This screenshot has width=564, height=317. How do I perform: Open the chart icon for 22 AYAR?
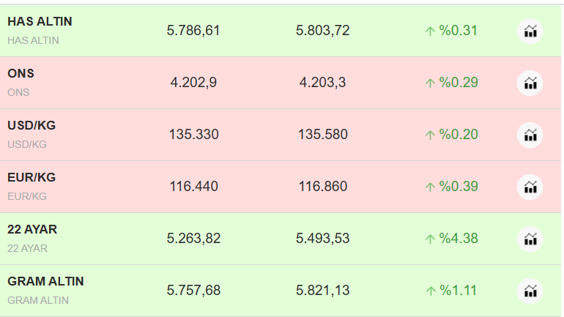(530, 239)
